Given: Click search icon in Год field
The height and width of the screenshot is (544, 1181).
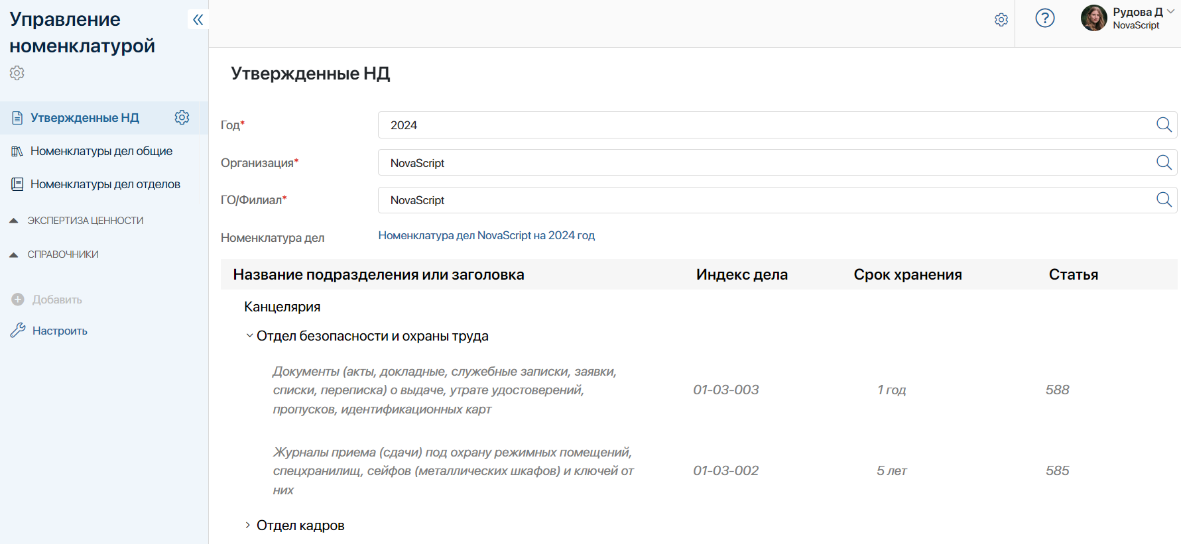Looking at the screenshot, I should (x=1164, y=125).
